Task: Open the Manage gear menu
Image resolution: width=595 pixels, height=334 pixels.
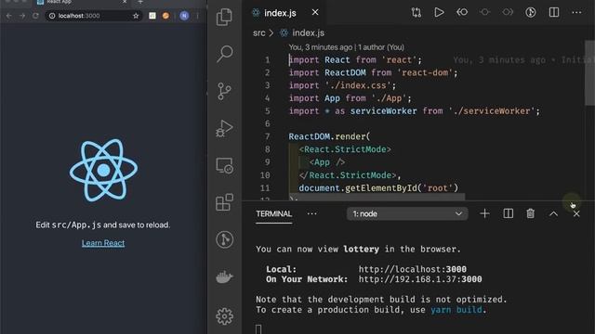Action: click(x=224, y=316)
